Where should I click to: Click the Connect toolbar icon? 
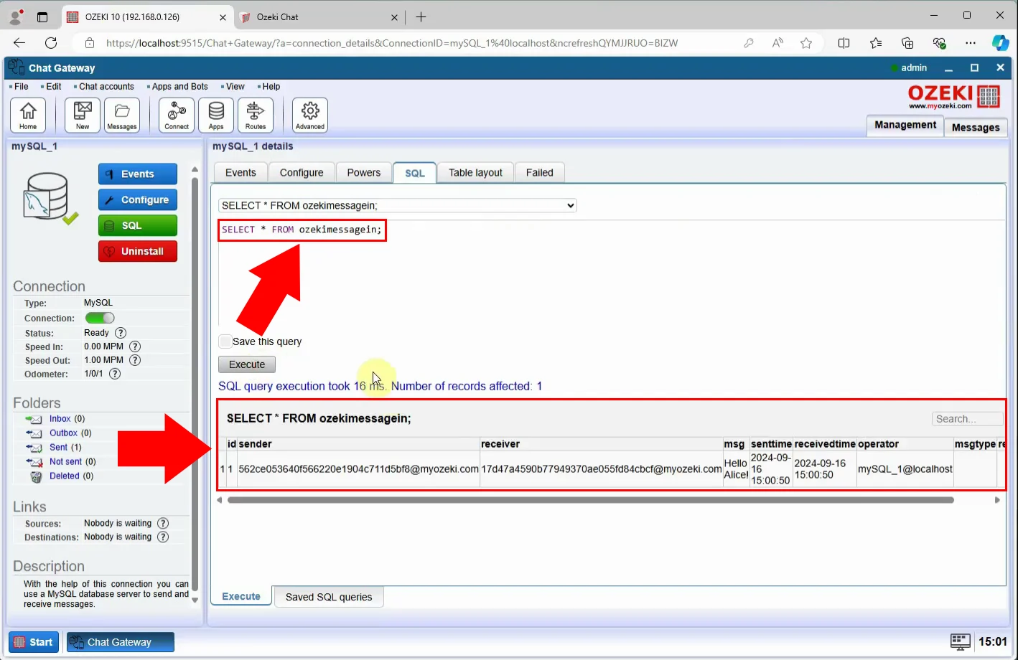point(177,115)
